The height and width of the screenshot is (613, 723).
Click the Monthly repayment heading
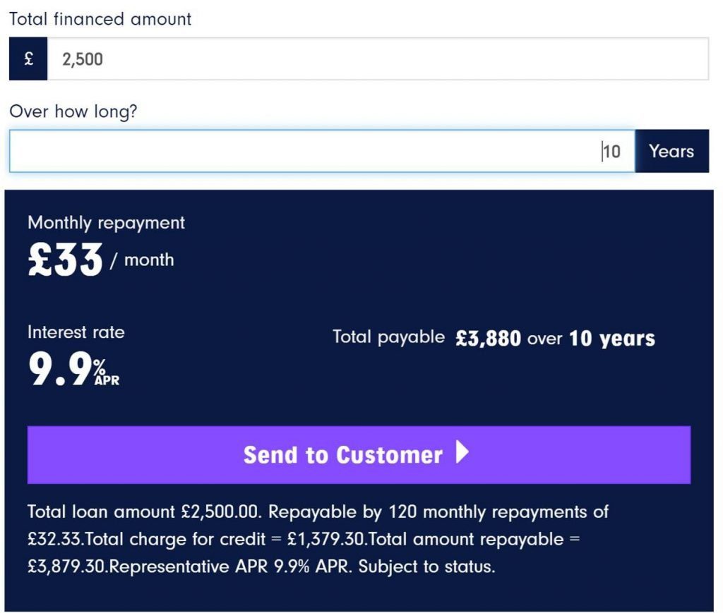click(x=106, y=223)
